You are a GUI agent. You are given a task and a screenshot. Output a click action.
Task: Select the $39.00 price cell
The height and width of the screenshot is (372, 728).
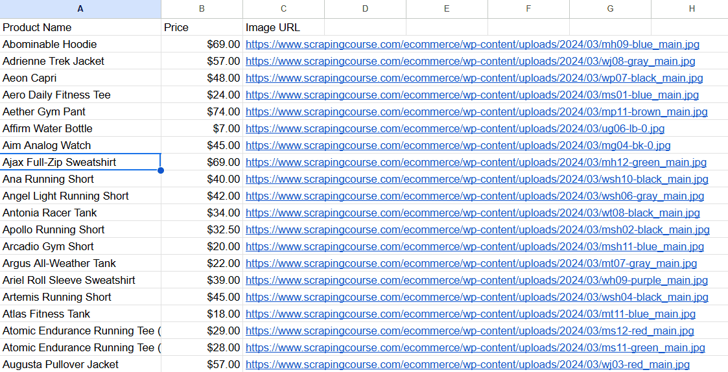(202, 280)
